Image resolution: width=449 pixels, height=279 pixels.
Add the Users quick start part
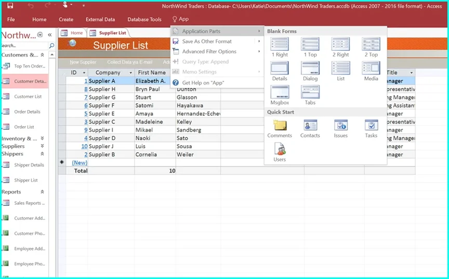click(x=280, y=150)
